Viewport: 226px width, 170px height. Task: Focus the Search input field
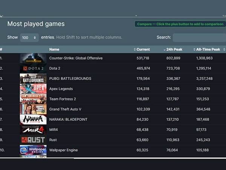click(199, 37)
